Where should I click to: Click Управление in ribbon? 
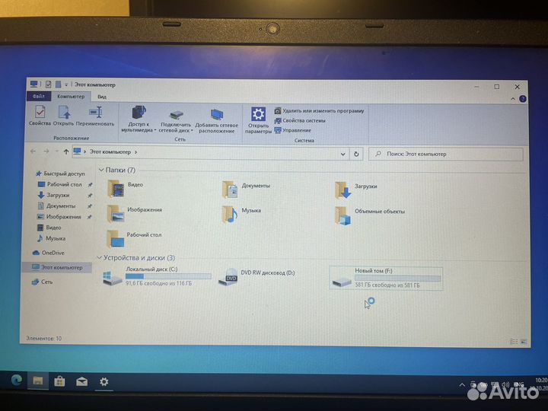pos(293,130)
